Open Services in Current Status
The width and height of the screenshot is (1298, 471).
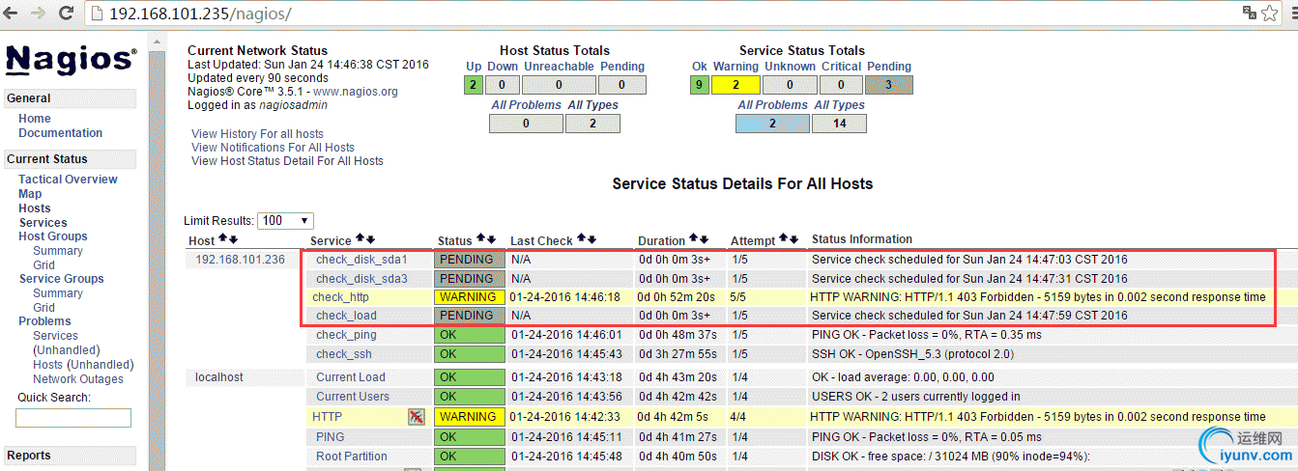point(43,223)
